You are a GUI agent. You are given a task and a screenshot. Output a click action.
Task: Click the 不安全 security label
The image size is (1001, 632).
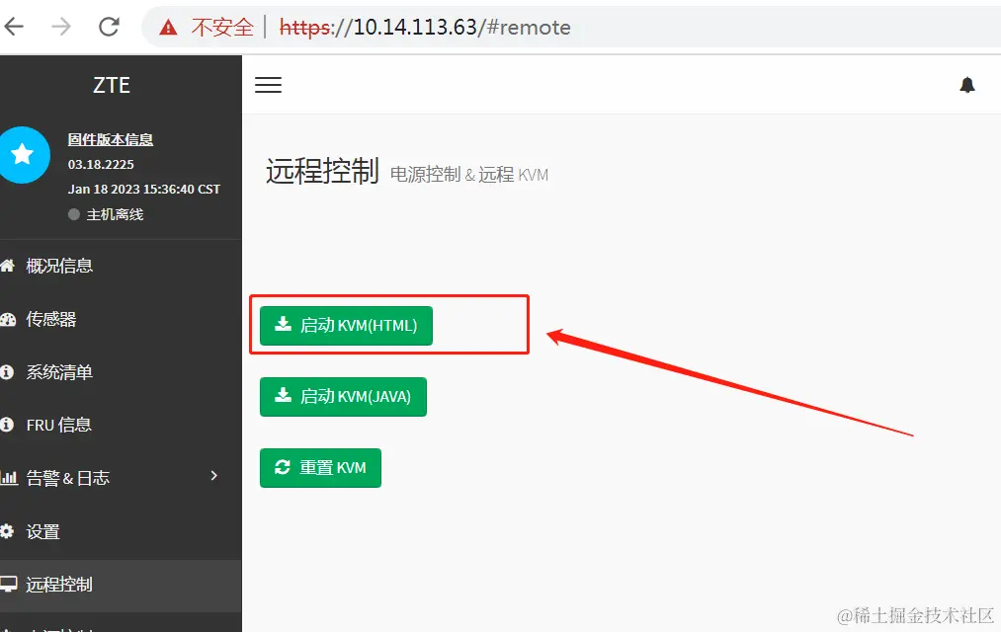(222, 28)
